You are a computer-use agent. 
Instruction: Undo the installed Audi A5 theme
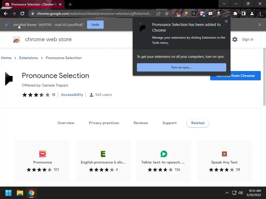coord(95,25)
